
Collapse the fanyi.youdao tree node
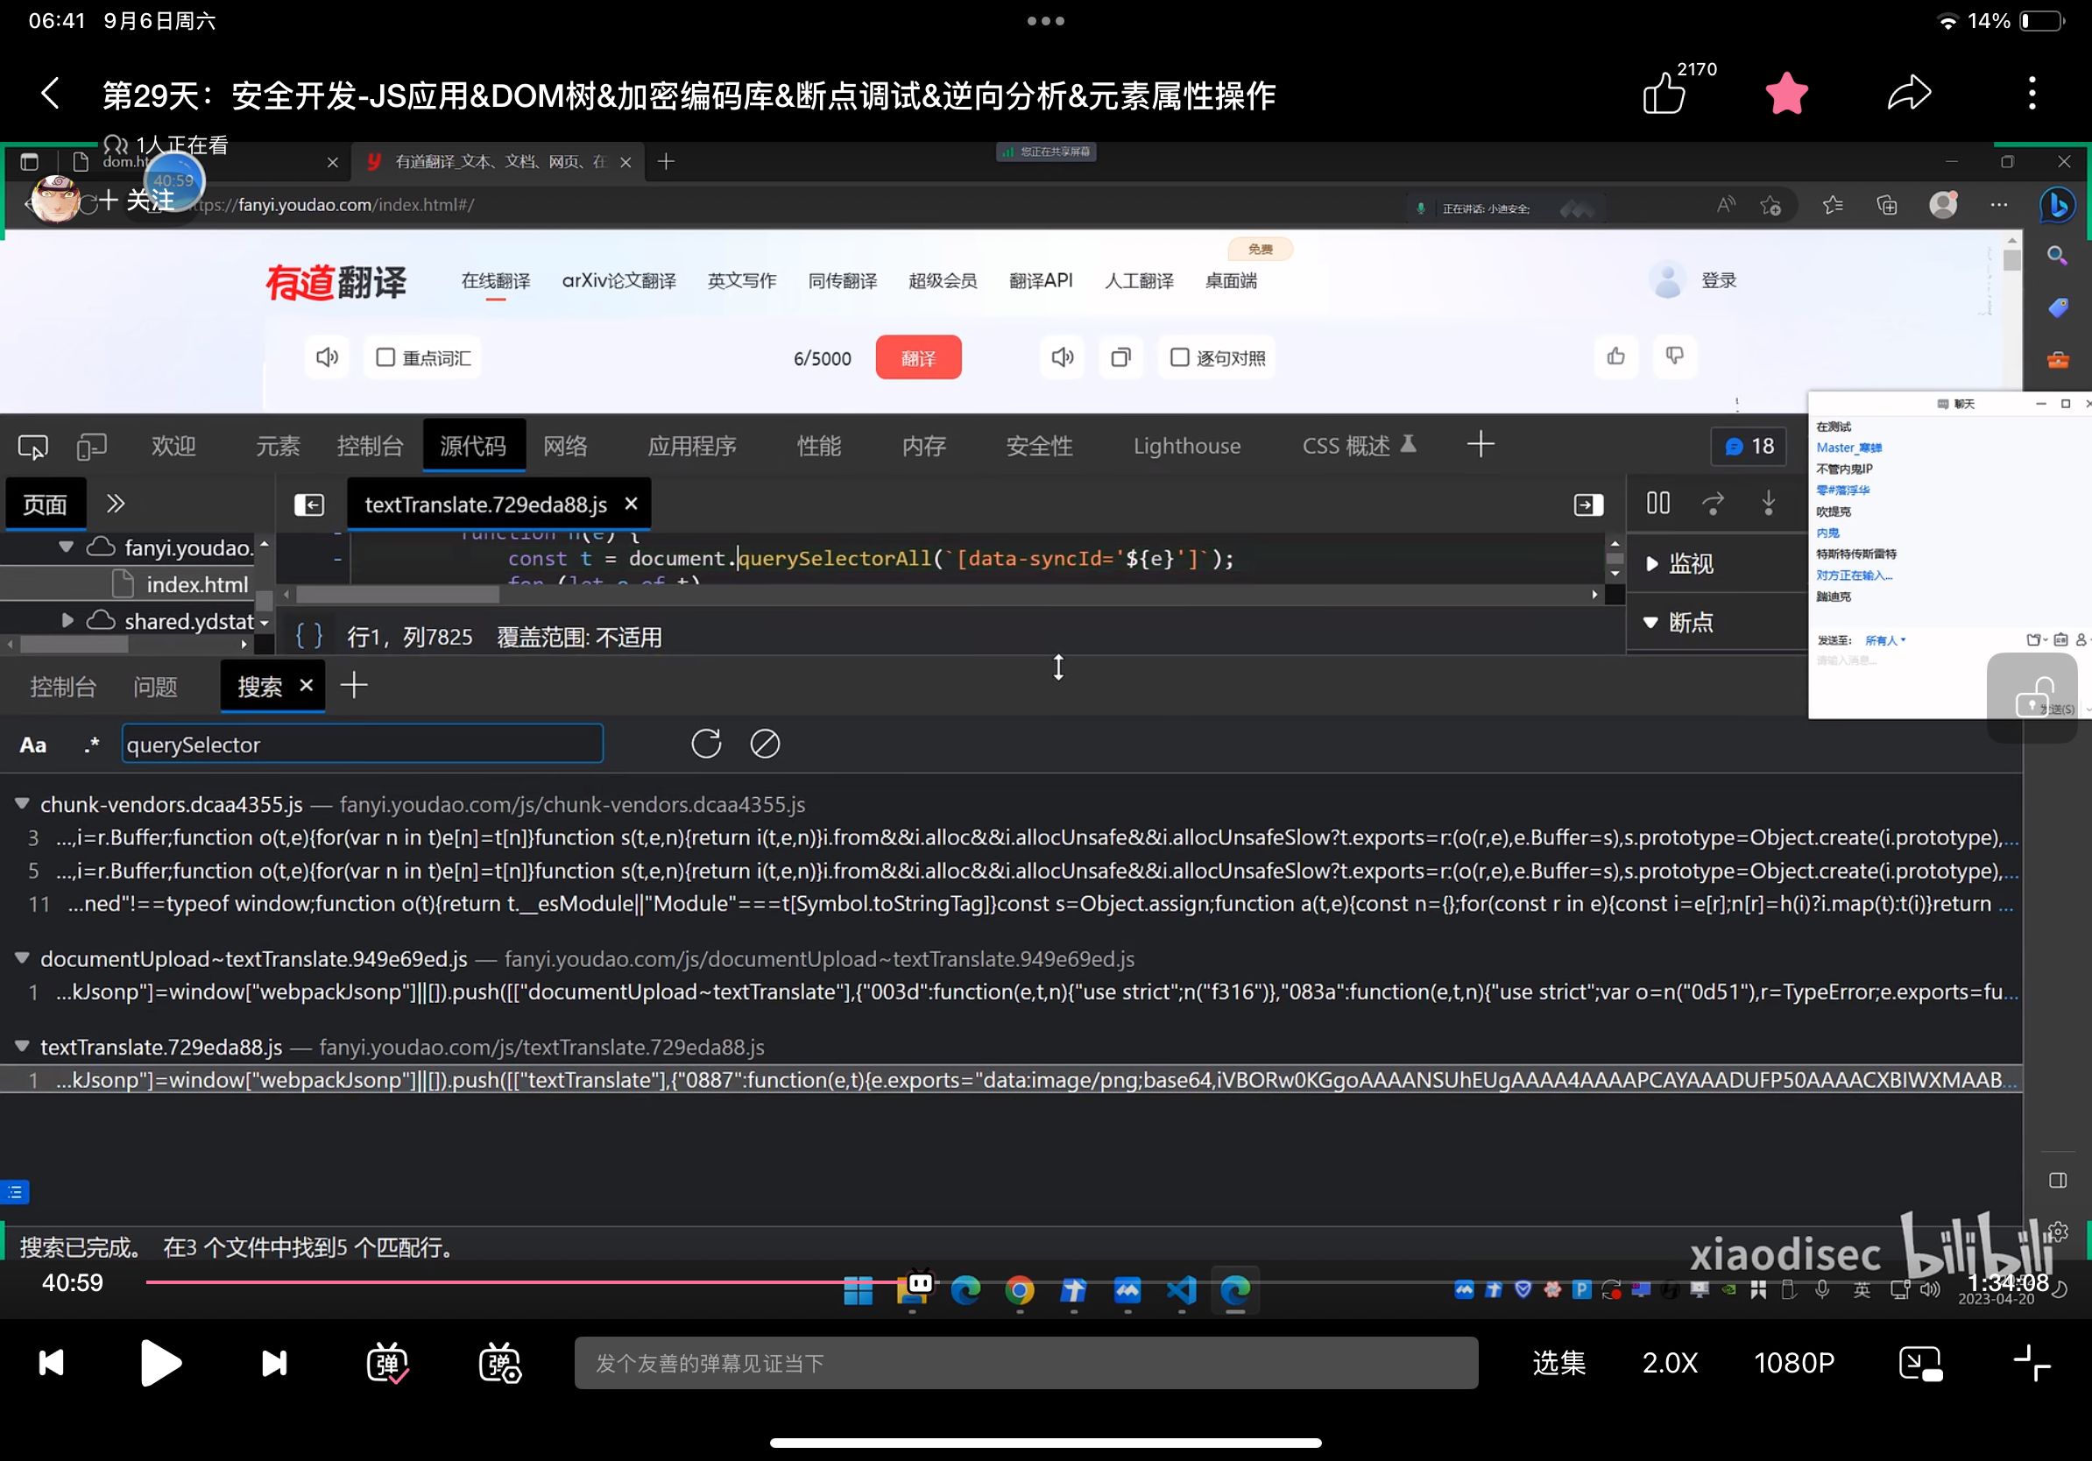pyautogui.click(x=66, y=547)
